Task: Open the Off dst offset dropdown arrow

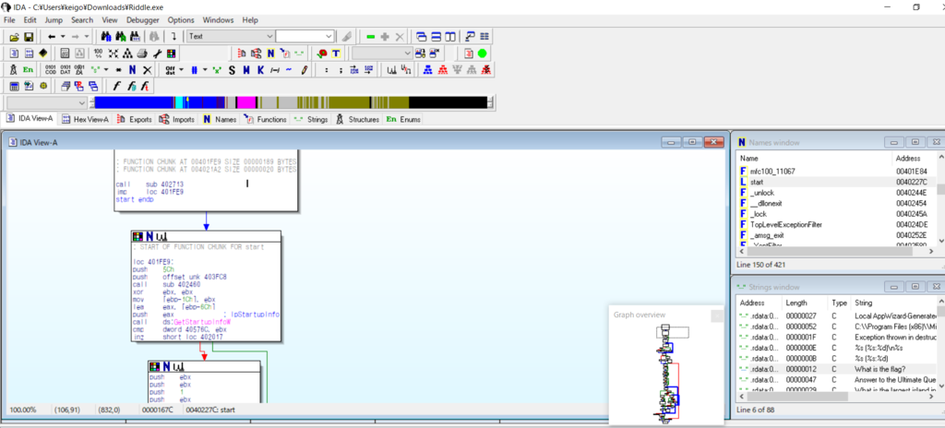Action: pyautogui.click(x=181, y=70)
